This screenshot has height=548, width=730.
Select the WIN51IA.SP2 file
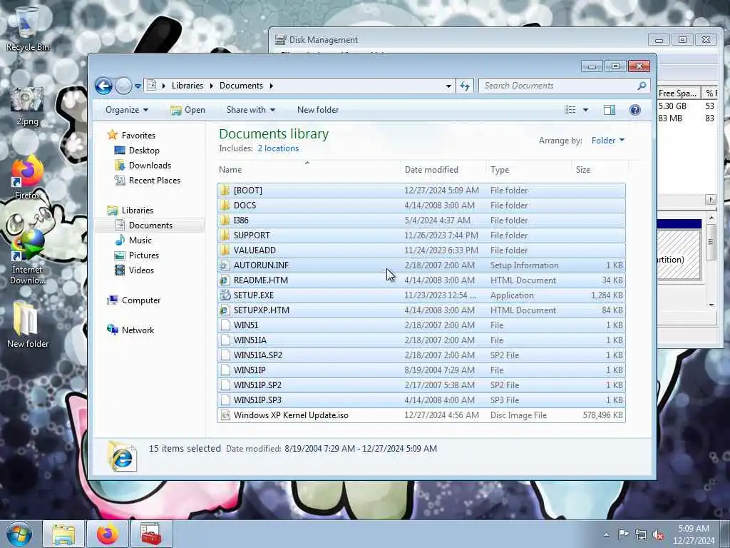click(x=421, y=355)
